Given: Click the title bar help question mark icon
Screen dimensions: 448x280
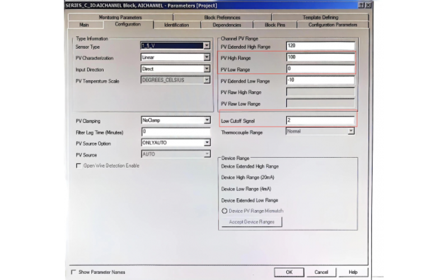Looking at the screenshot, I should click(361, 5).
